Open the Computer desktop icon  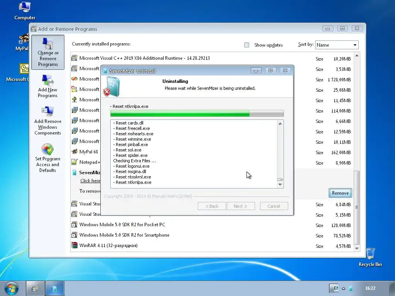pos(25,11)
